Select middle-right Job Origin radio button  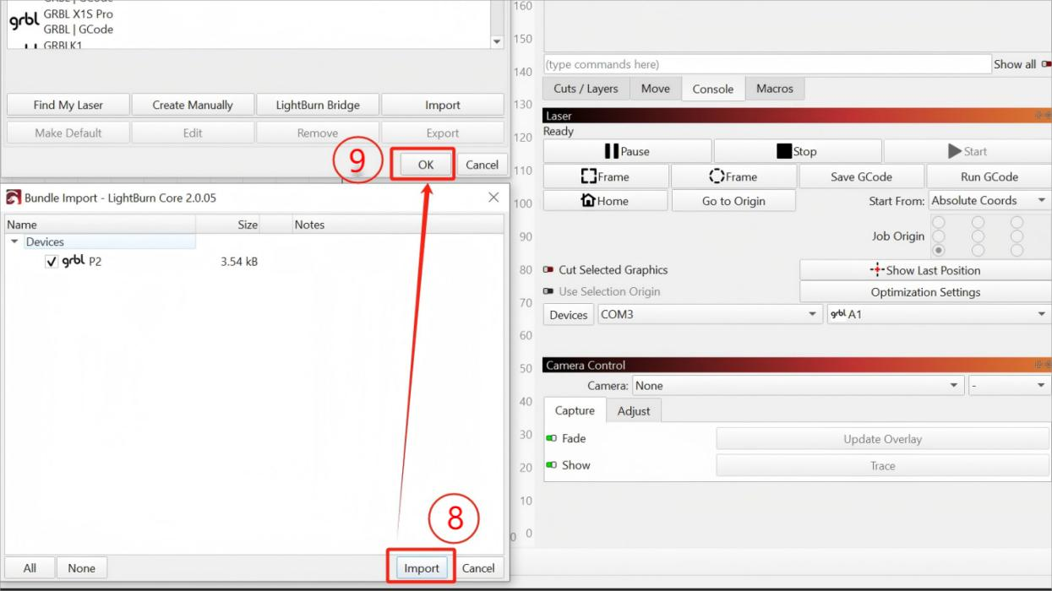coord(1017,236)
